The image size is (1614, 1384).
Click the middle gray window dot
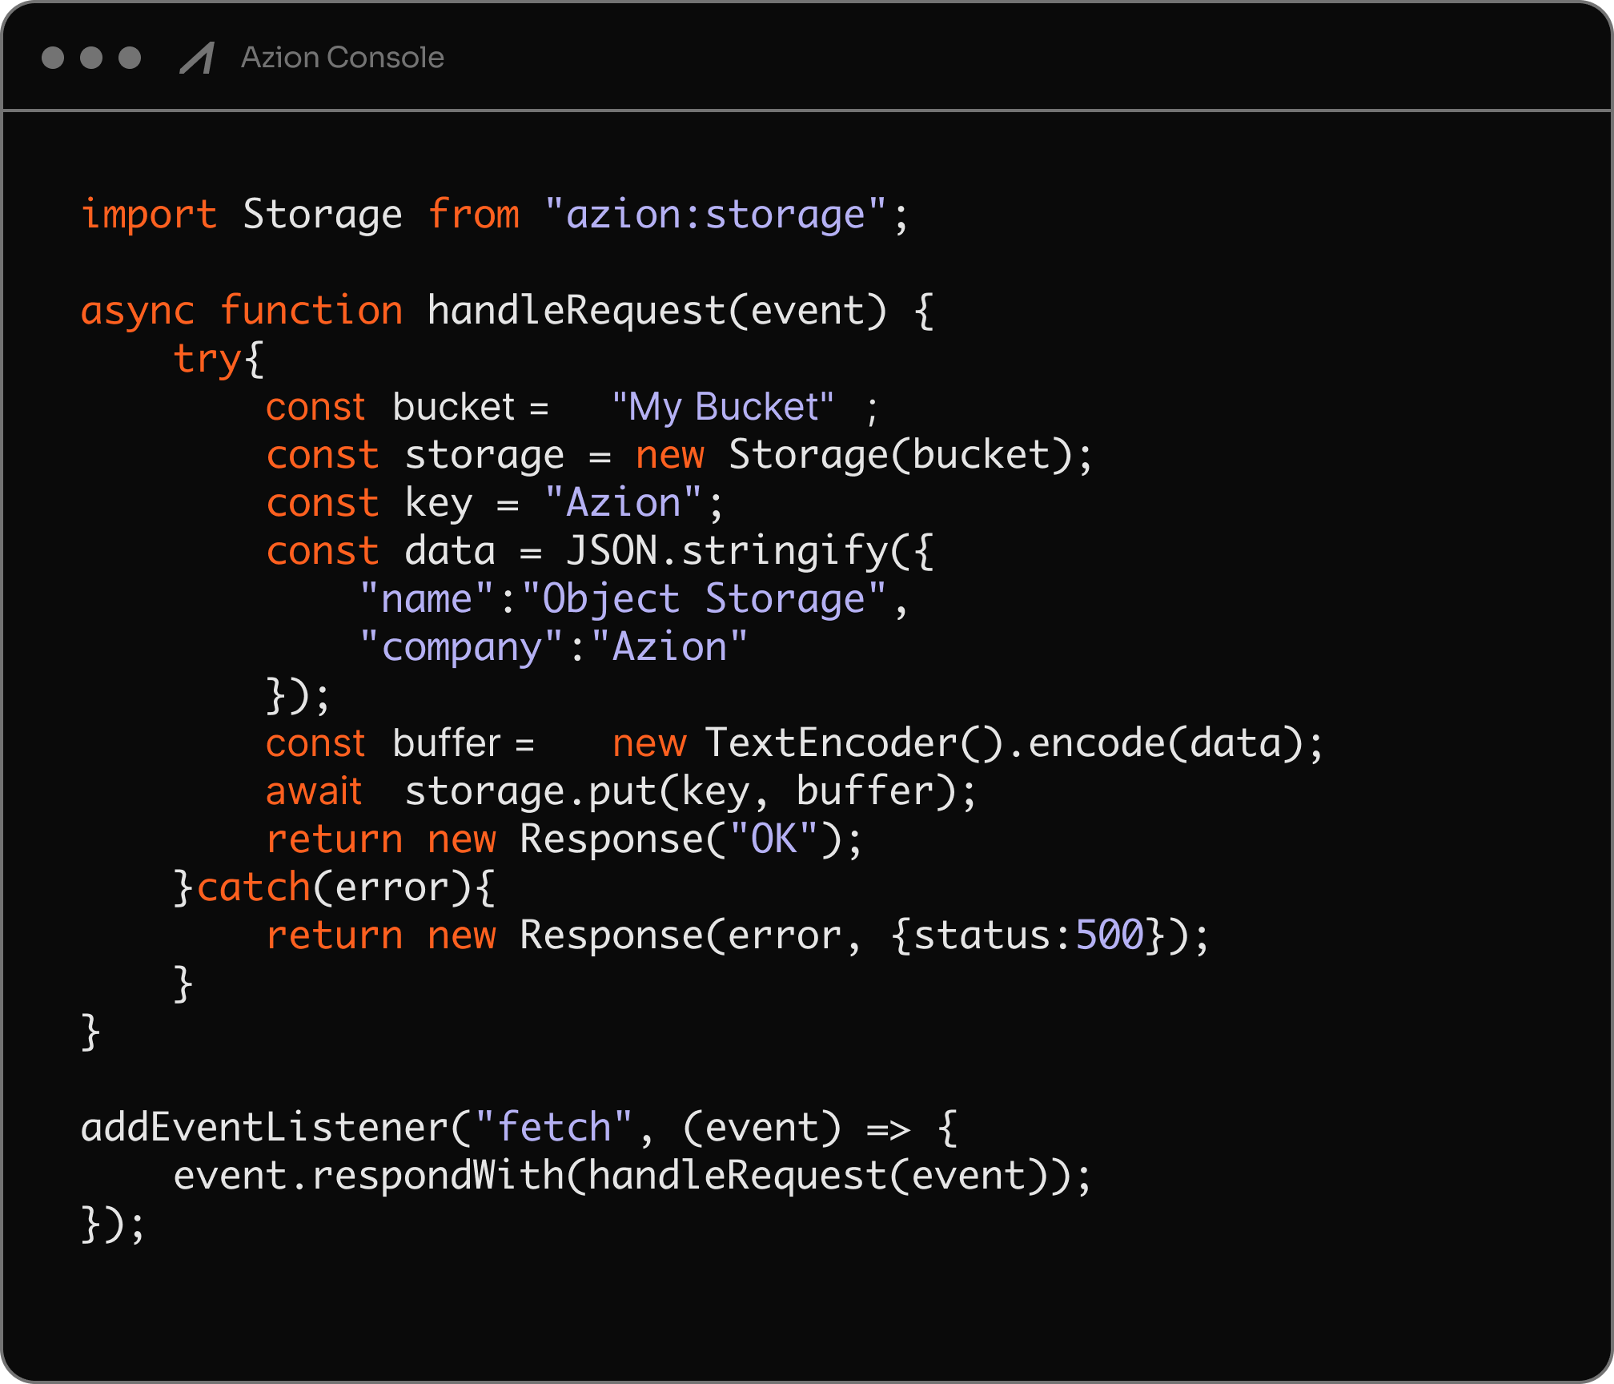pos(91,58)
